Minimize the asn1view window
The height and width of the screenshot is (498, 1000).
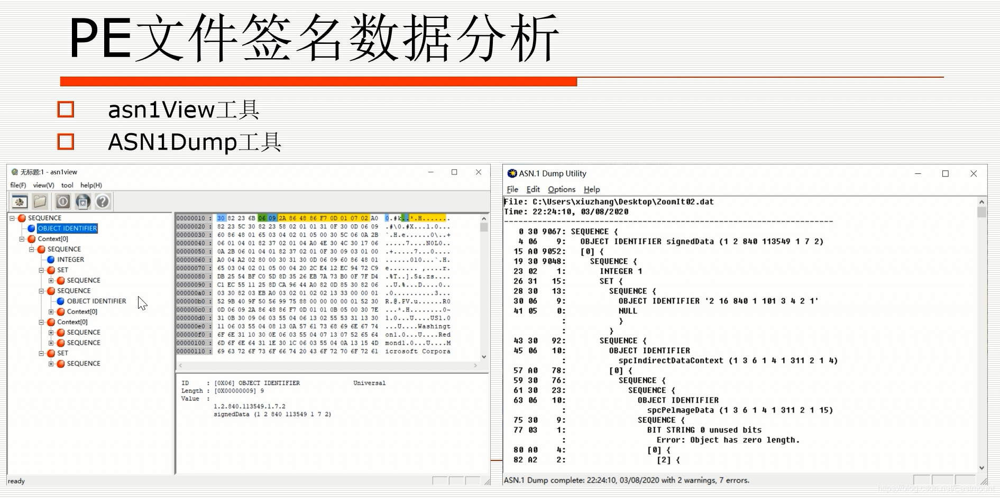(431, 172)
